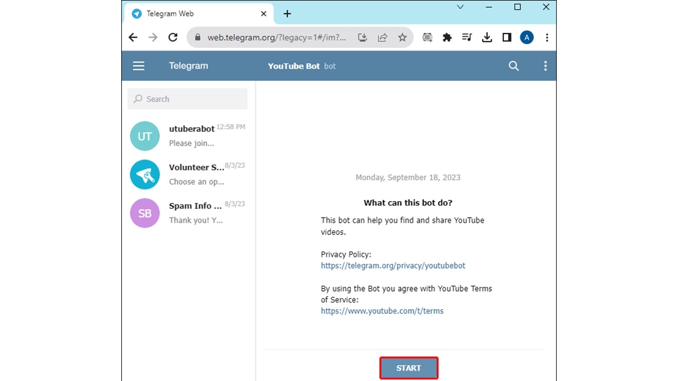Click the START button

tap(408, 368)
